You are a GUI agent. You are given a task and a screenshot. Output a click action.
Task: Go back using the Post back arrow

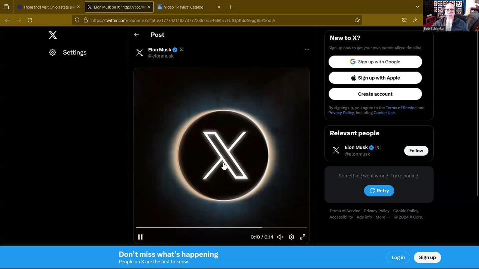tap(137, 35)
